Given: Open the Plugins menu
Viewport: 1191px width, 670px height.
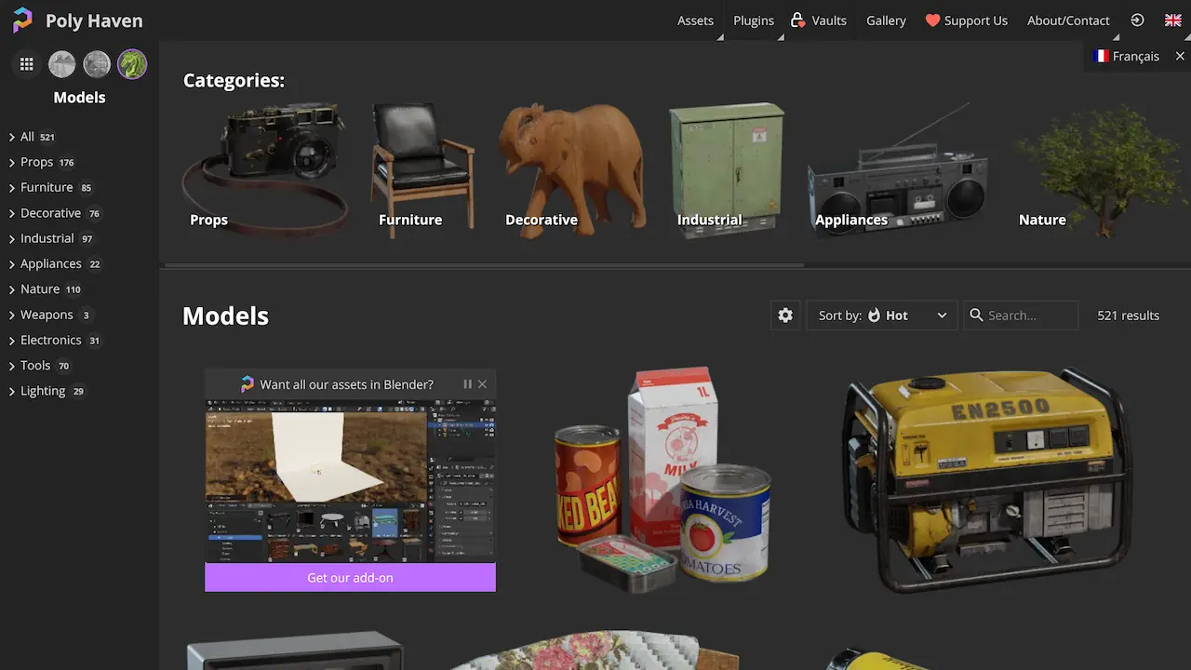Looking at the screenshot, I should pos(754,20).
